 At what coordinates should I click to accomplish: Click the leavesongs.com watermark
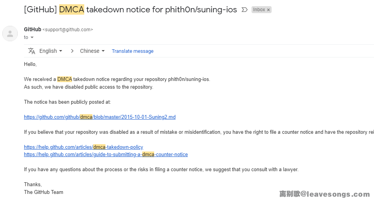click(325, 194)
